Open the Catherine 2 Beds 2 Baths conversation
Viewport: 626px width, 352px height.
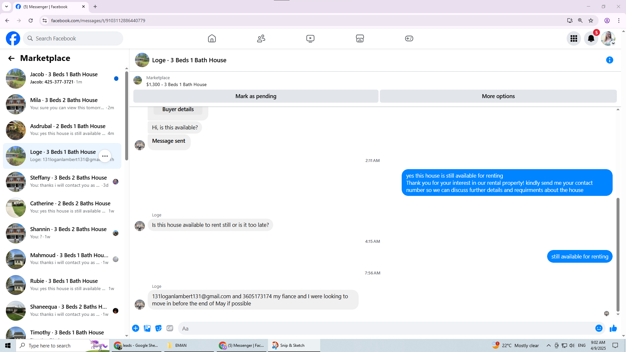click(x=62, y=208)
